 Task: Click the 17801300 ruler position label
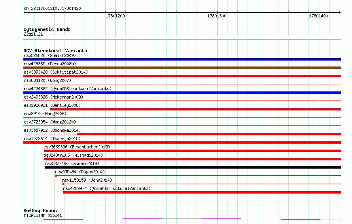[217, 16]
